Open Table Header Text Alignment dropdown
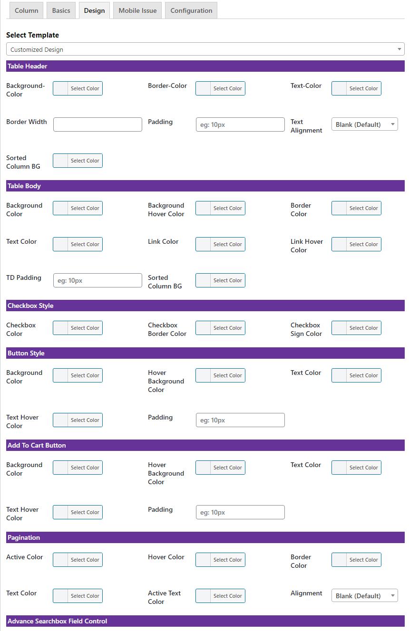This screenshot has height=631, width=409. tap(365, 124)
